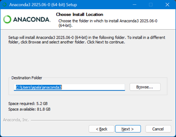Viewport: 176px width, 137px height.
Task: Click the window title 'Anaconda3 2025.06-0 (64-bit) Setup'
Action: 43,5
